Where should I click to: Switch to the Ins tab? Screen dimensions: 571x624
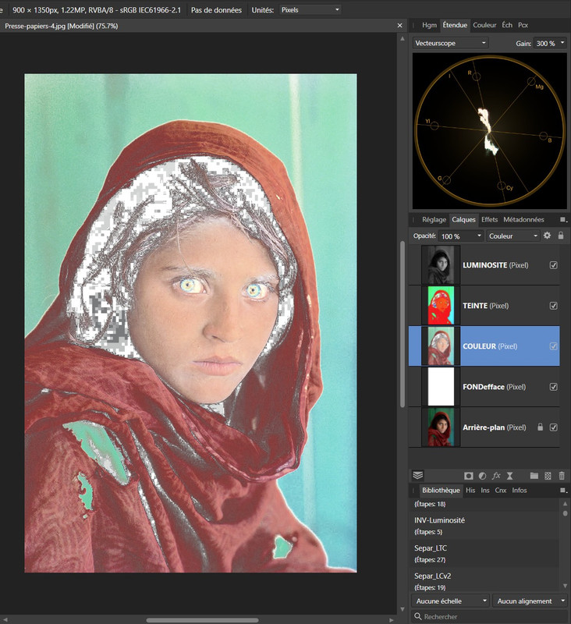click(x=485, y=491)
